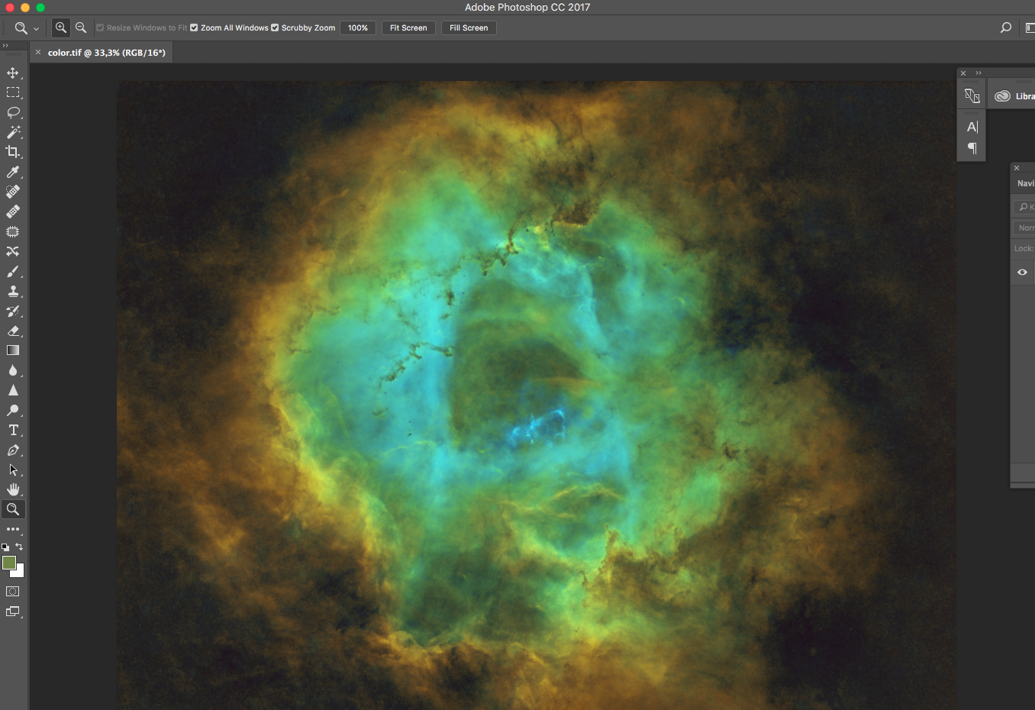The width and height of the screenshot is (1035, 710).
Task: Select the Blur tool
Action: click(13, 370)
